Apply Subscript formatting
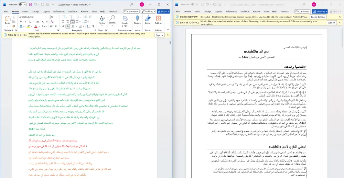 point(43,22)
